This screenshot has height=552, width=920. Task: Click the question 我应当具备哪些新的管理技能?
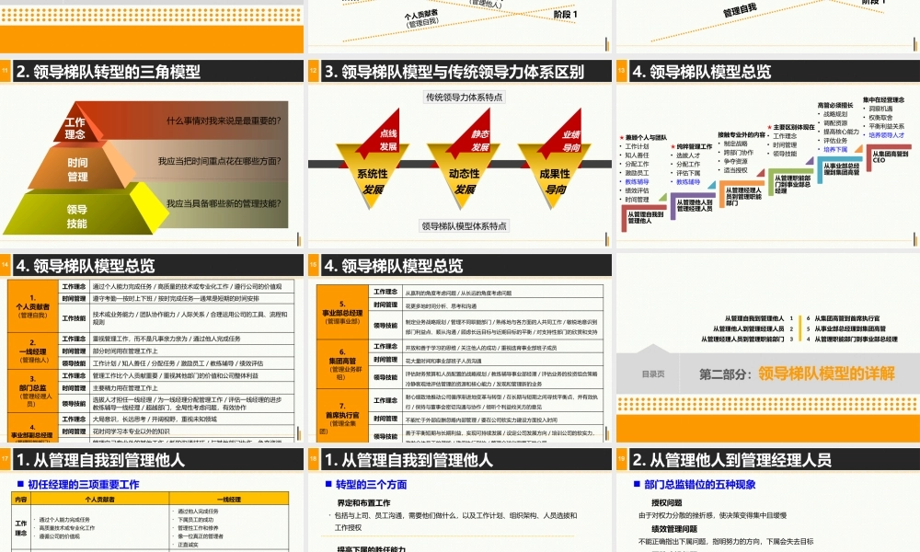tap(224, 203)
